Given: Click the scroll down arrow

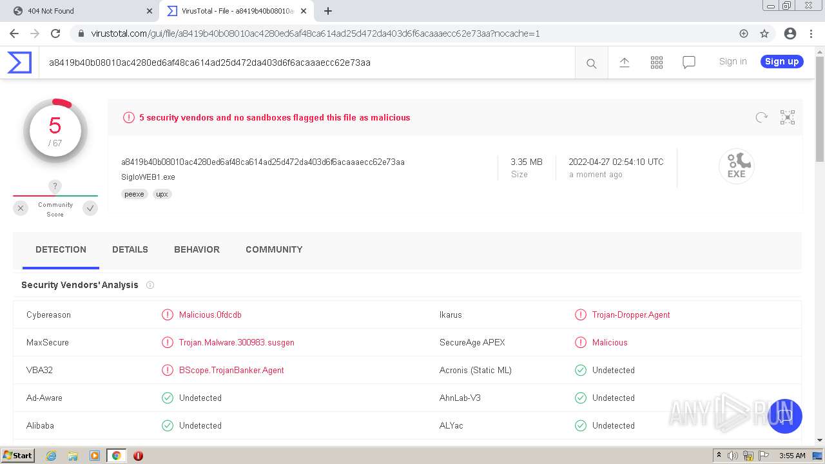Looking at the screenshot, I should pyautogui.click(x=820, y=440).
